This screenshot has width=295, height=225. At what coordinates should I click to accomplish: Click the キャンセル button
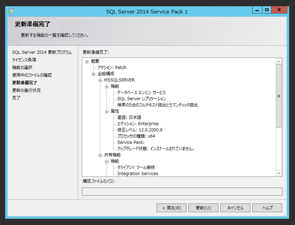235,208
